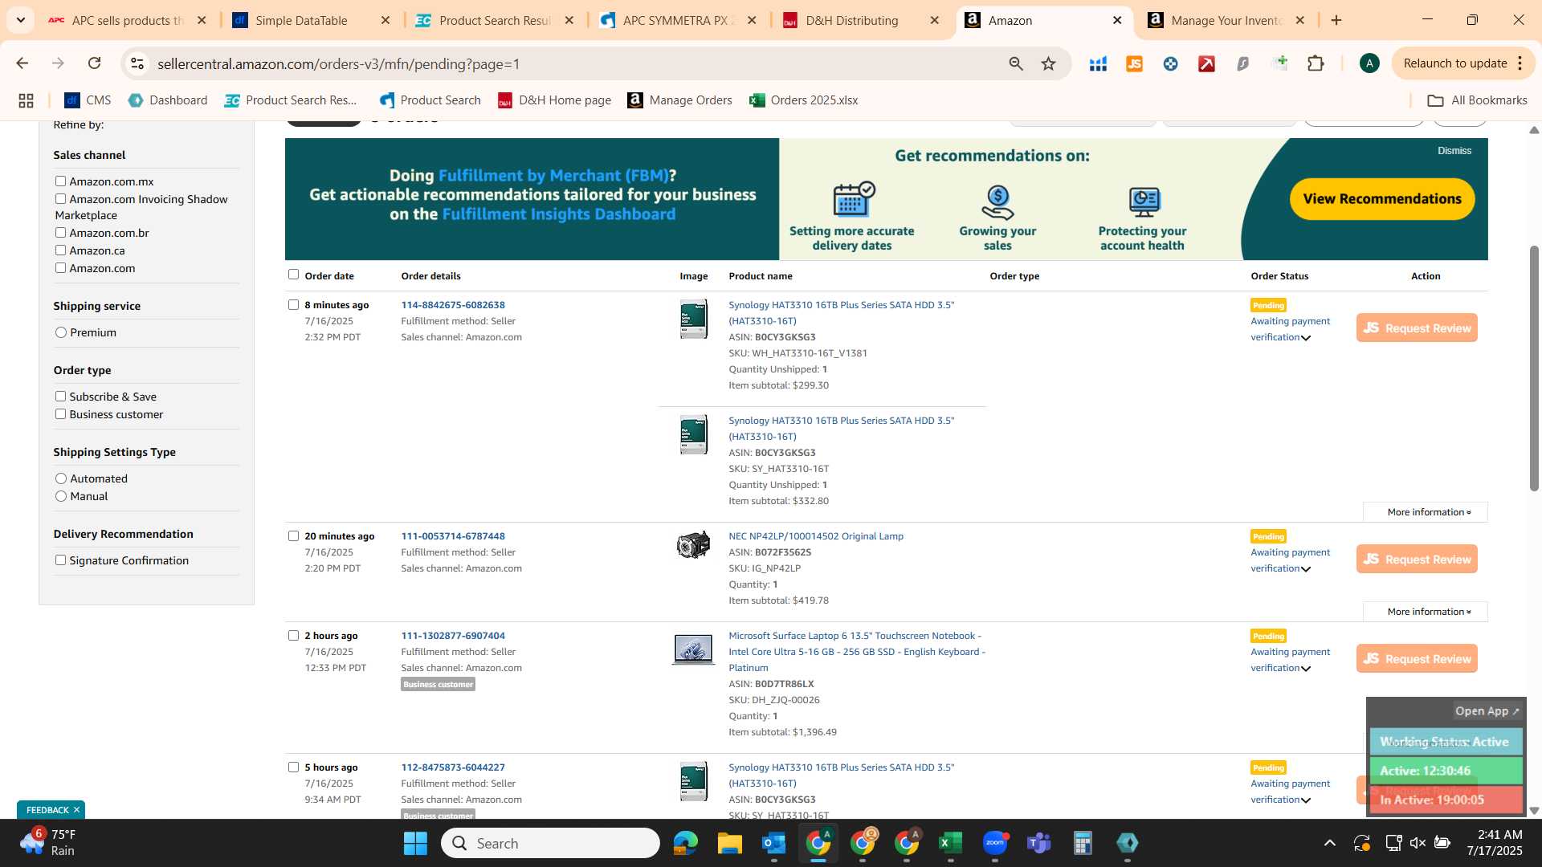The image size is (1542, 867).
Task: Open File Explorer from taskbar
Action: pos(729,843)
